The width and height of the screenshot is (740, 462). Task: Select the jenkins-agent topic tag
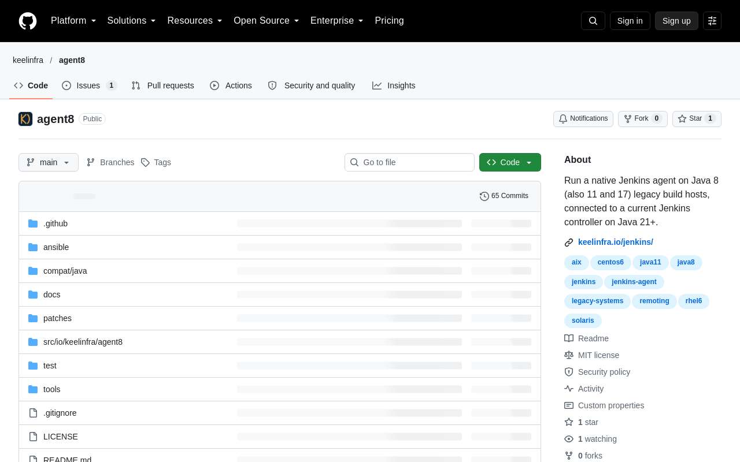634,282
